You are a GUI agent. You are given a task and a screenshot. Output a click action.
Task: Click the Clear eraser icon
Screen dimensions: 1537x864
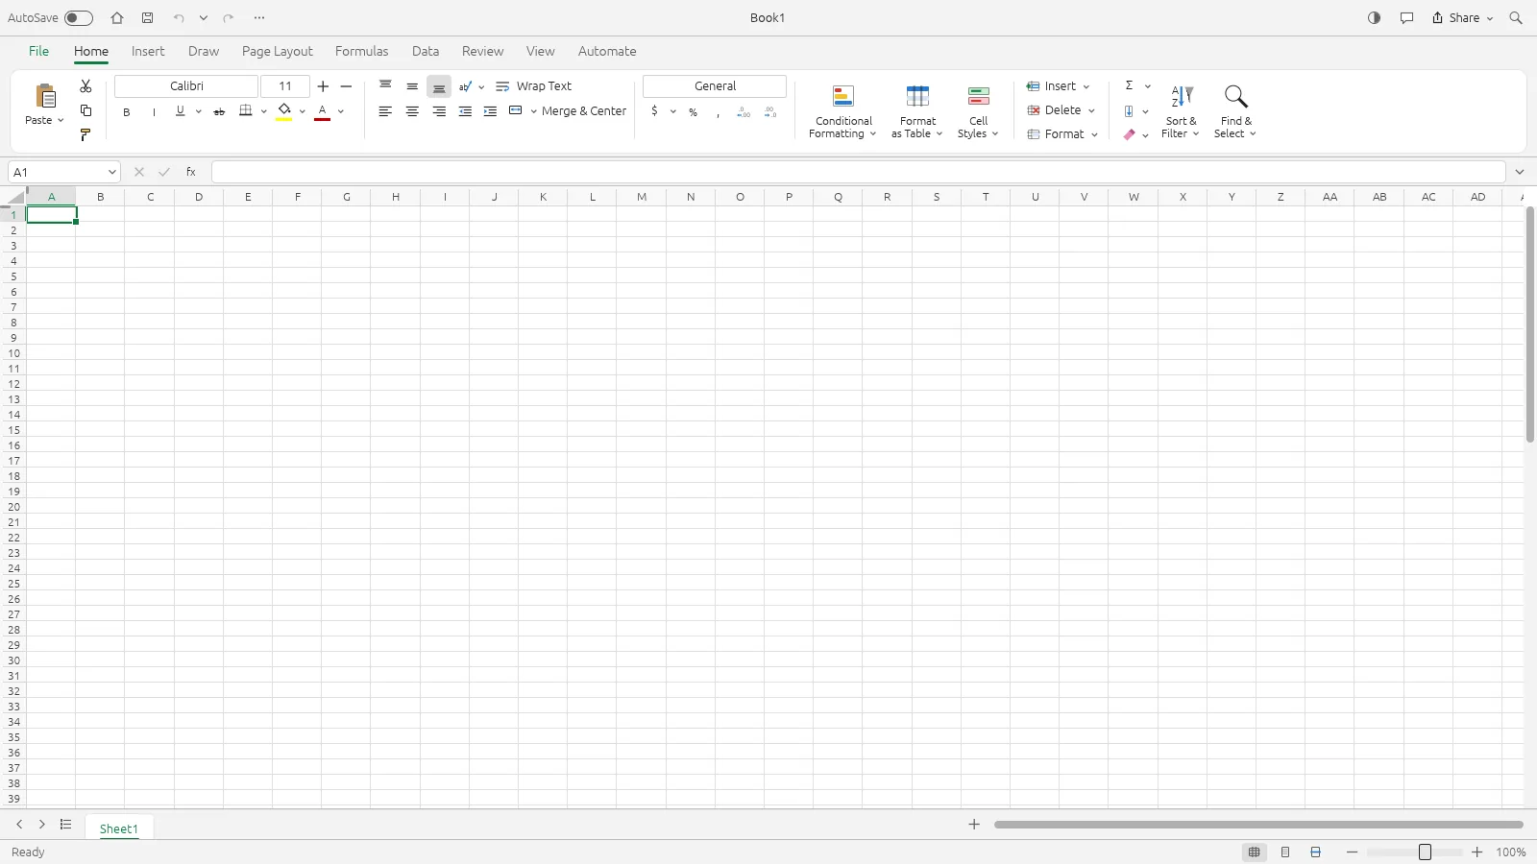(1129, 134)
